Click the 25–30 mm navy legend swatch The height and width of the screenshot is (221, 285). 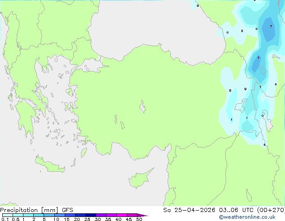coord(90,215)
